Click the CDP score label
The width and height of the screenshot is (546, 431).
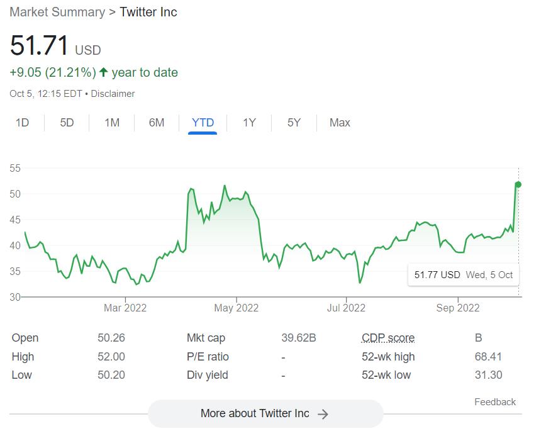point(388,338)
